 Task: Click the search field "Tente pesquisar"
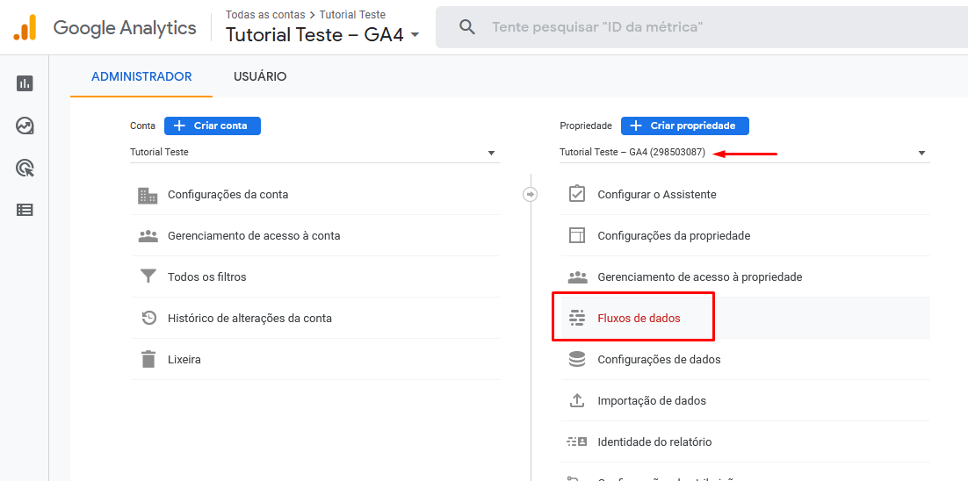[701, 27]
